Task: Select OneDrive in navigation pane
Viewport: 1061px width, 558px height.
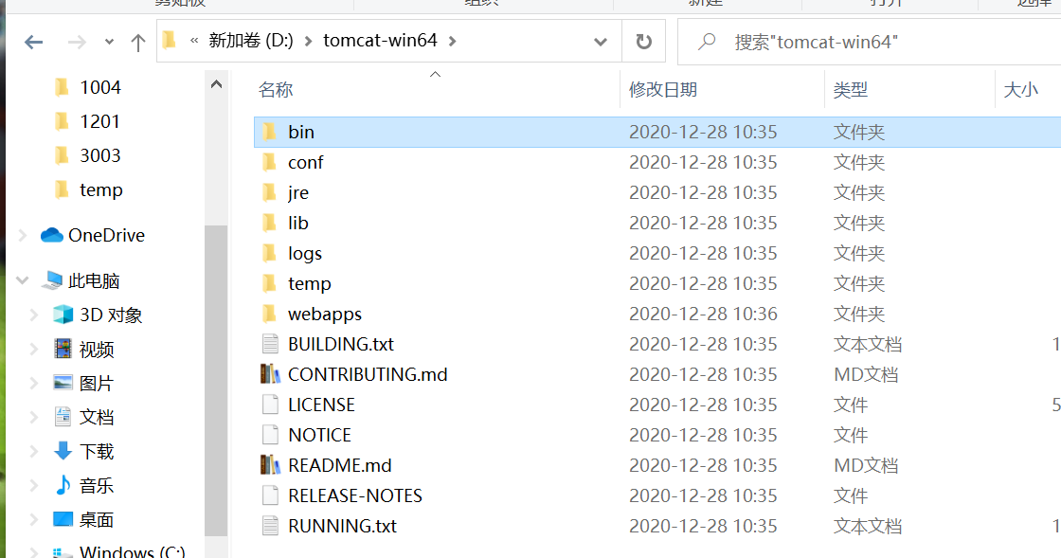Action: 106,235
